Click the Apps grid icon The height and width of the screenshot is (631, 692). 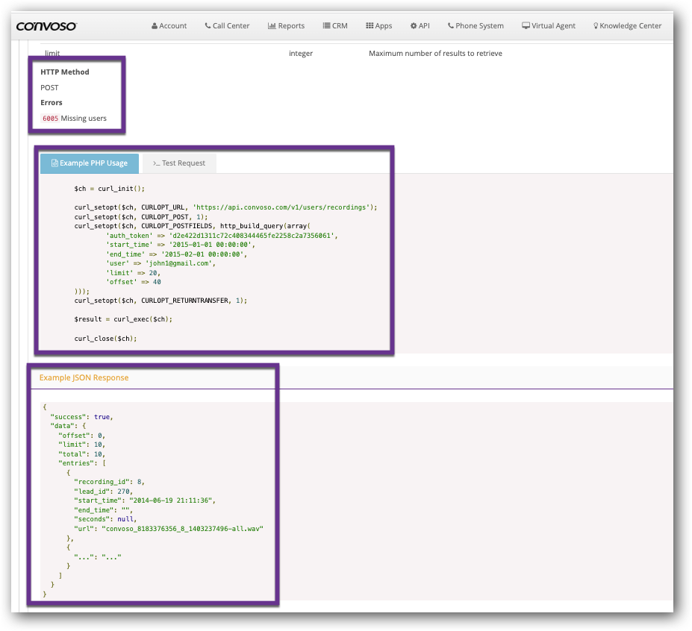[x=370, y=25]
